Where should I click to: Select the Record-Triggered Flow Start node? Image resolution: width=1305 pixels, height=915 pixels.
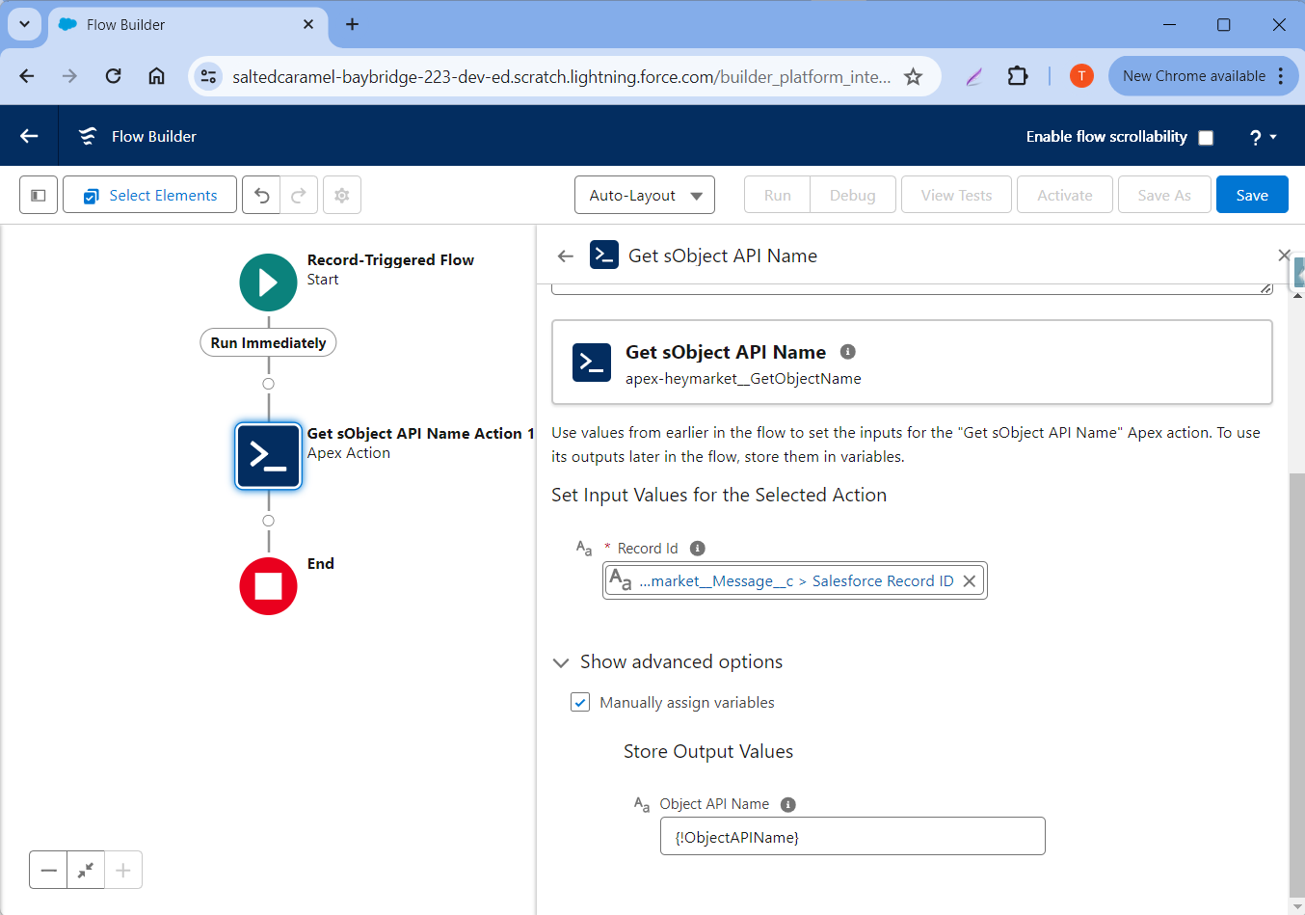point(268,283)
